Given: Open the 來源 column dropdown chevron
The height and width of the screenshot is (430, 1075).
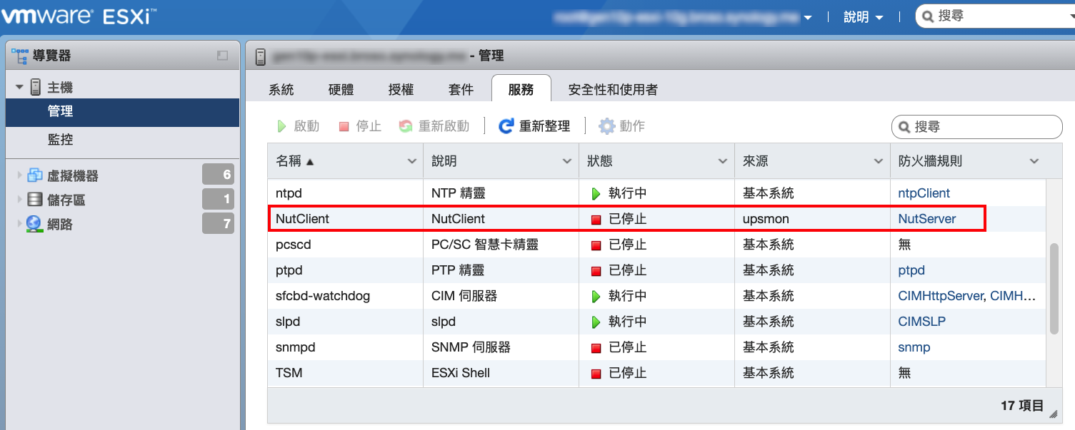Looking at the screenshot, I should (x=879, y=162).
